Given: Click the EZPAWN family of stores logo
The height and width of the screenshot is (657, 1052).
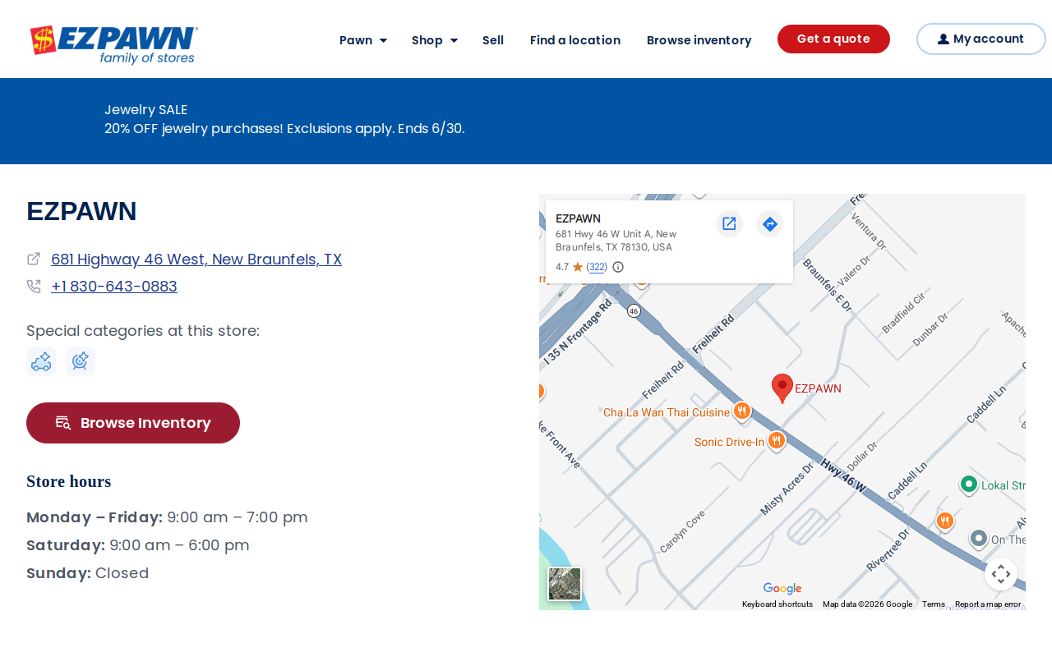Looking at the screenshot, I should (x=114, y=45).
